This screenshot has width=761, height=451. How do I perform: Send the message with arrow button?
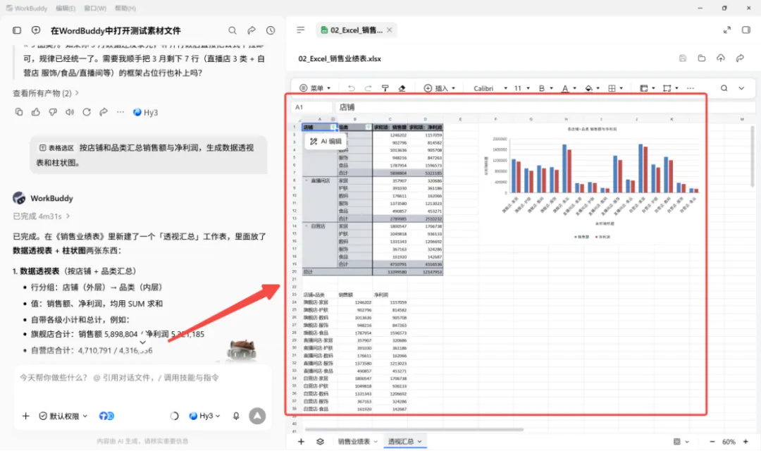click(257, 416)
